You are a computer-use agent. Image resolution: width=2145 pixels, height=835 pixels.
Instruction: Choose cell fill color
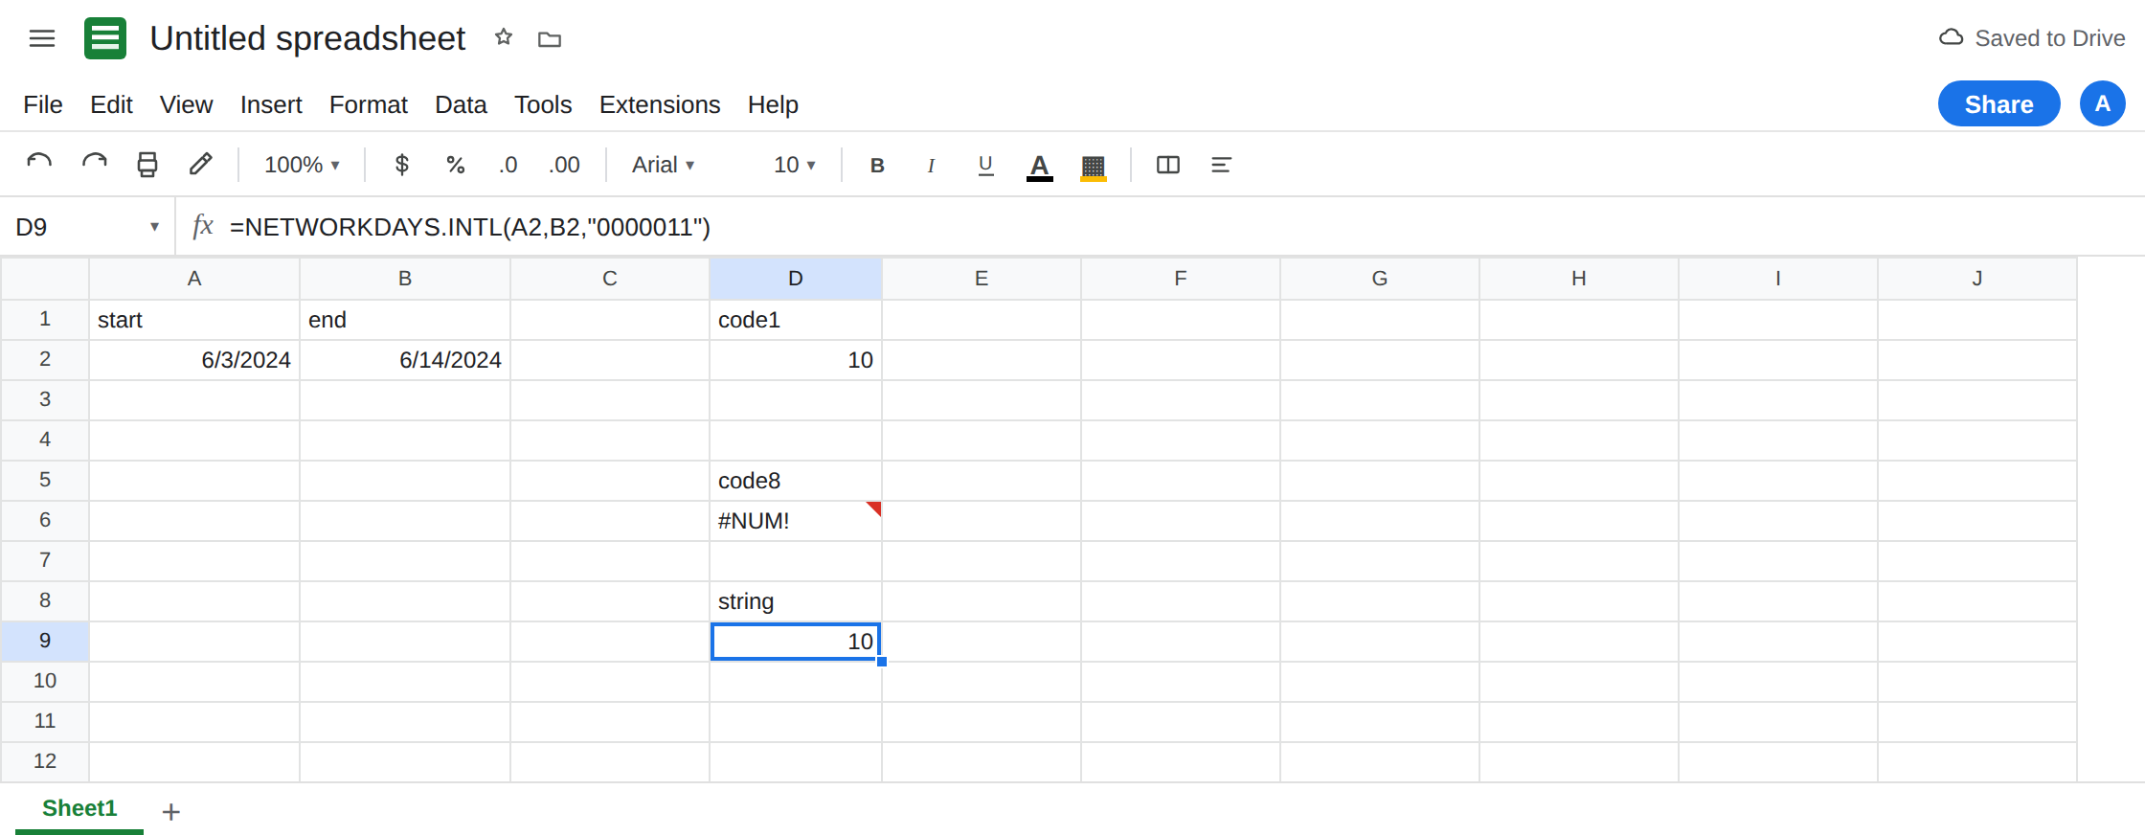pyautogui.click(x=1094, y=166)
